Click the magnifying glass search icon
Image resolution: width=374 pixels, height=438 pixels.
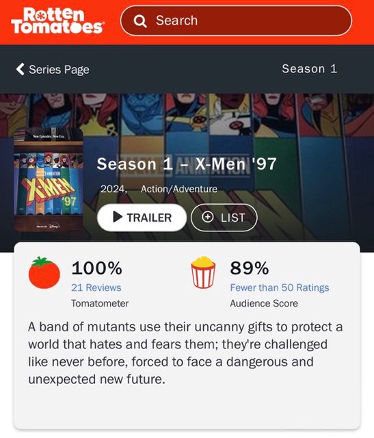tap(140, 21)
